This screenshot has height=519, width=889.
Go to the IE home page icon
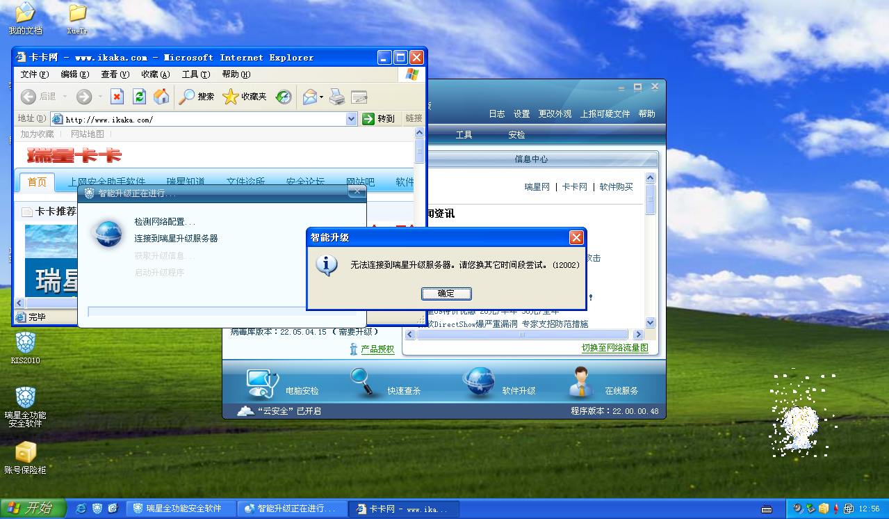tap(161, 97)
